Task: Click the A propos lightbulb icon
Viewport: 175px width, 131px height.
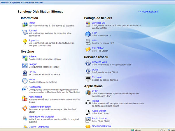Action: 25,42
